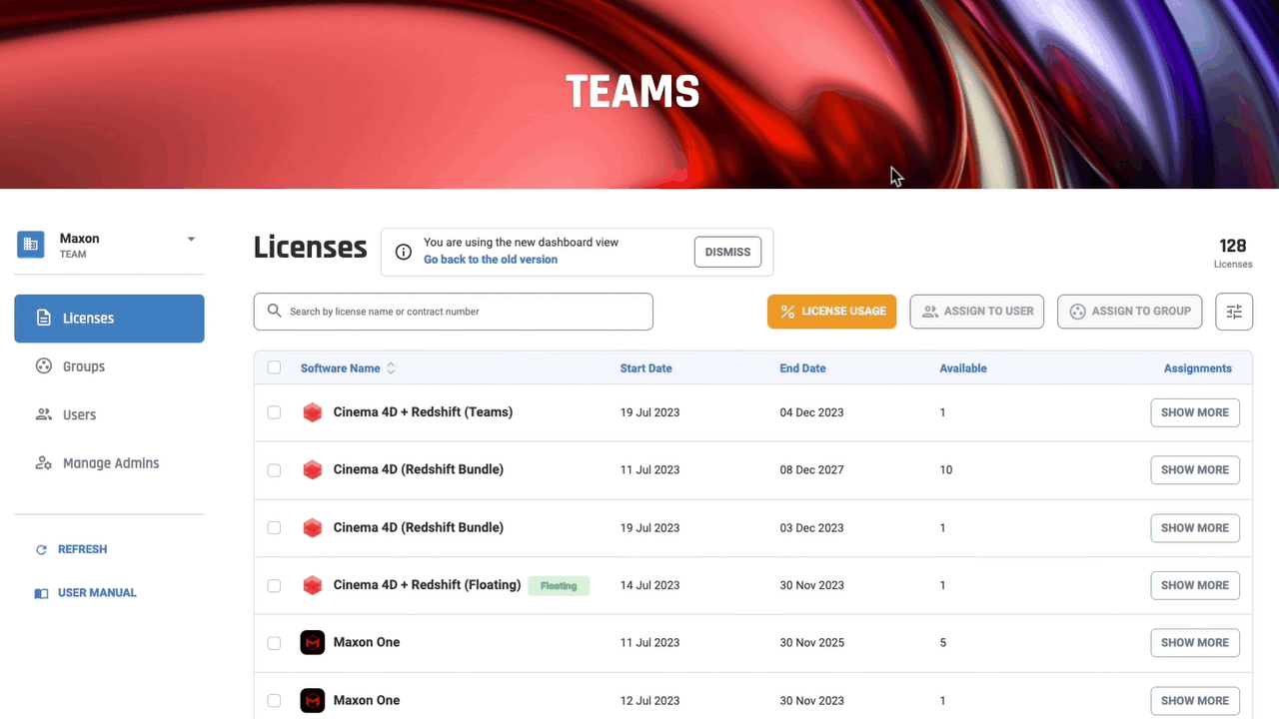This screenshot has height=719, width=1279.
Task: Open License Usage
Action: coord(831,312)
